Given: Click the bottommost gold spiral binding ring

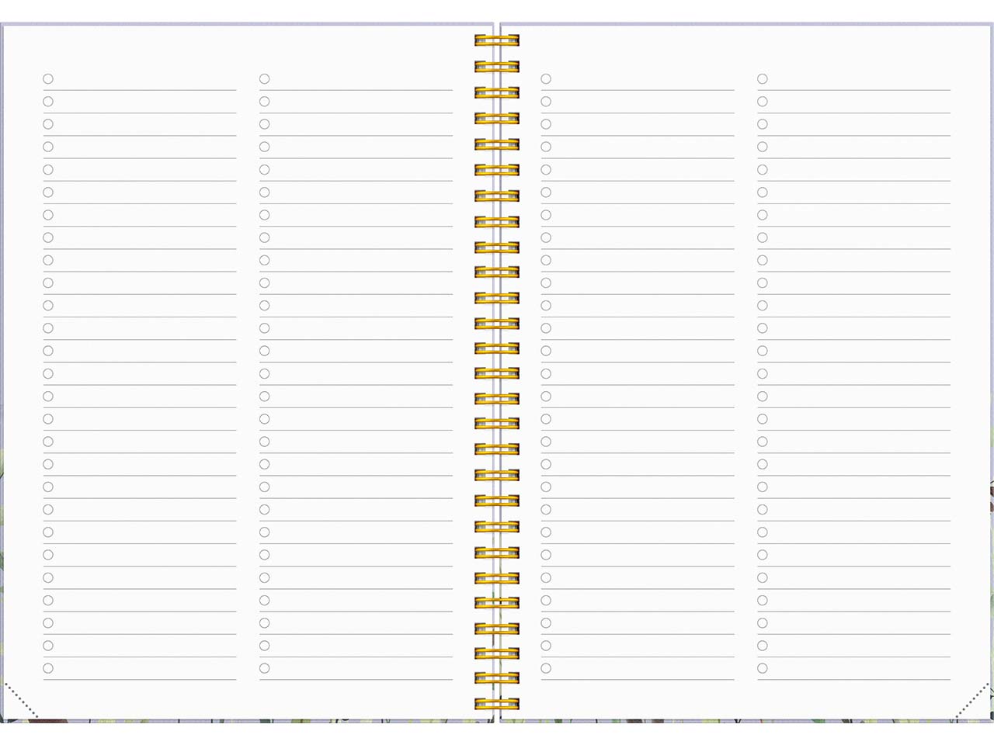Looking at the screenshot, I should [x=497, y=704].
